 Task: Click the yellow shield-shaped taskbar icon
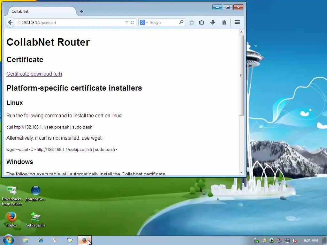coord(70,241)
